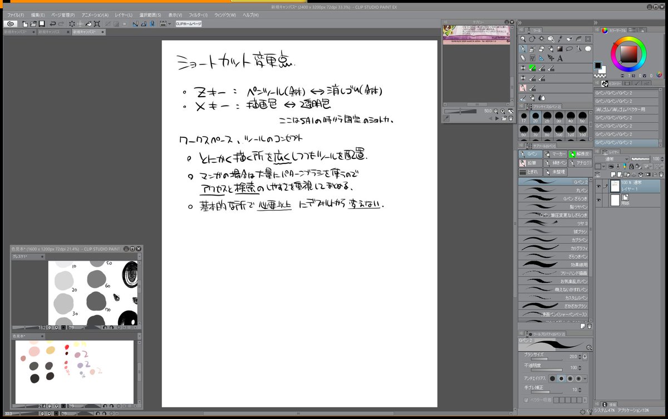The height and width of the screenshot is (419, 668).
Task: Select the Frame border panel tool
Action: (532, 58)
